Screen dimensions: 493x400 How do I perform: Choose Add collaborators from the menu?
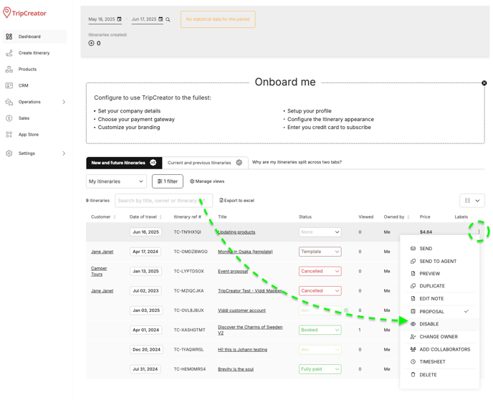(x=444, y=349)
